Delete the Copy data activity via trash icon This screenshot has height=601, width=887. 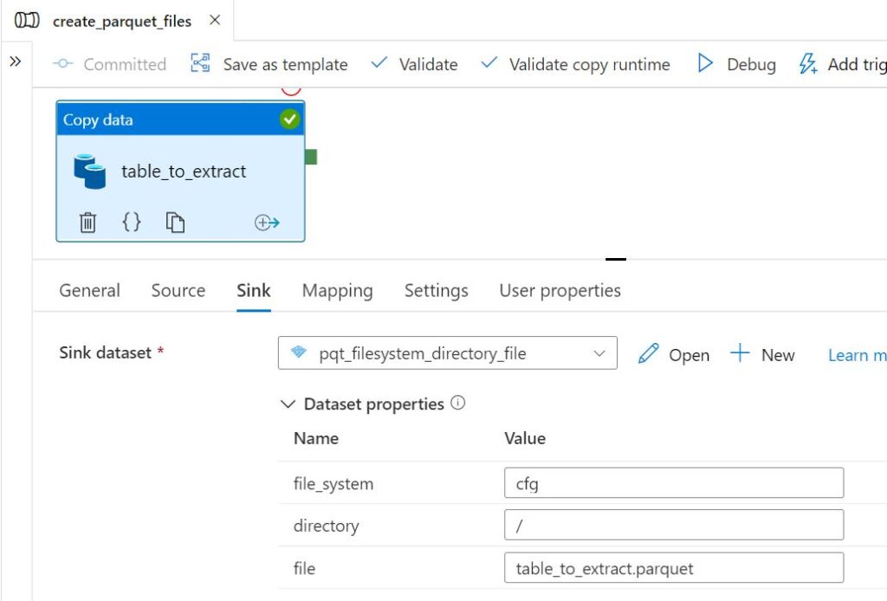pos(87,223)
